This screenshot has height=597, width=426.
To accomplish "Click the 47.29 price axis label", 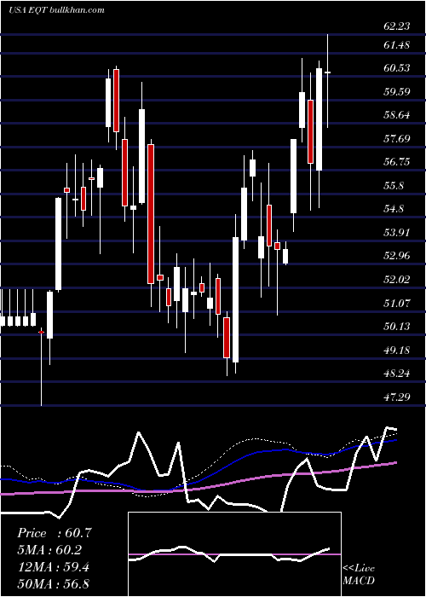I will (x=397, y=397).
